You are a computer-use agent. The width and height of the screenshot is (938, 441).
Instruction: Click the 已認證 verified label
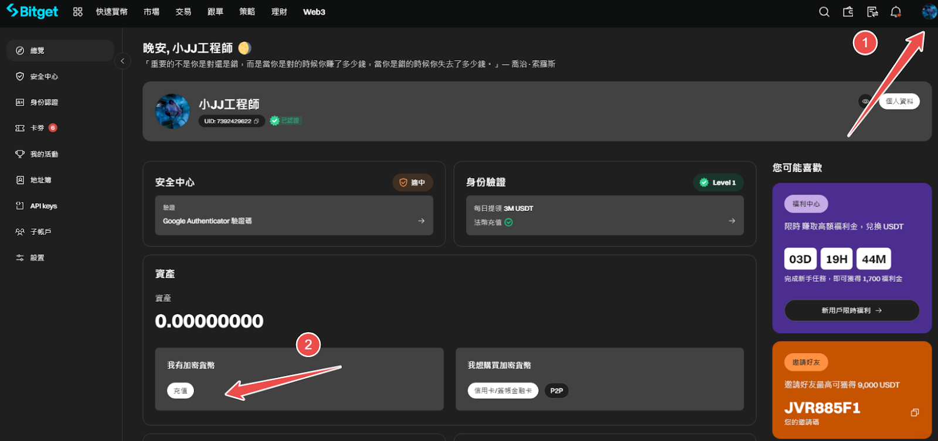290,121
